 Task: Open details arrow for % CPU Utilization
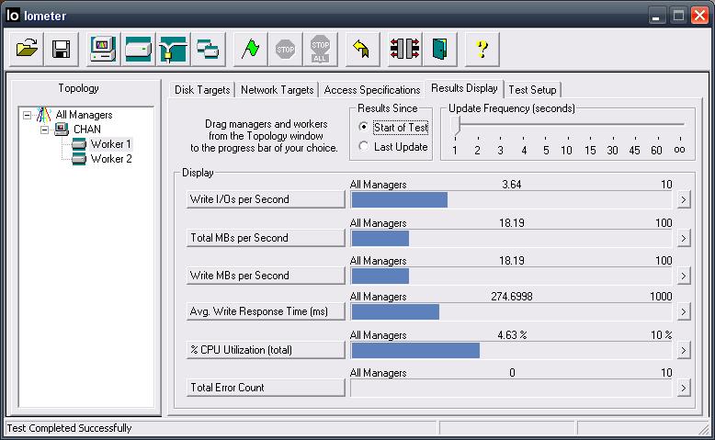click(x=683, y=351)
